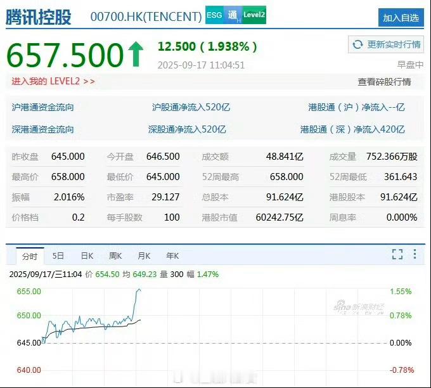Switch to the 5日 chart tab

coord(58,256)
